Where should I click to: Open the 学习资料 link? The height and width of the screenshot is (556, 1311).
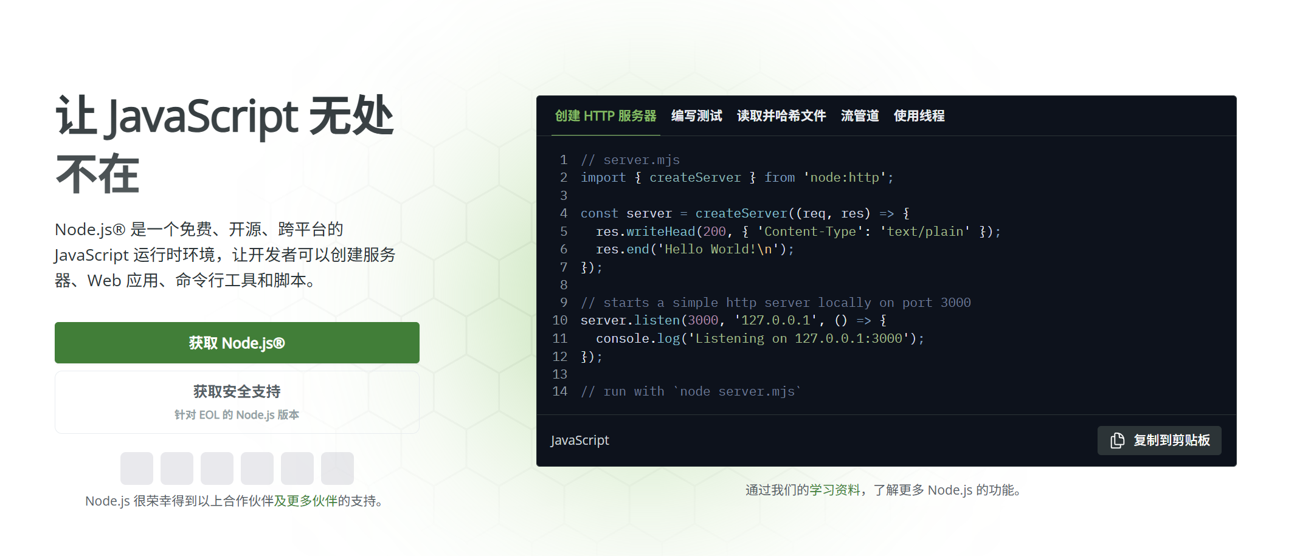(x=834, y=490)
